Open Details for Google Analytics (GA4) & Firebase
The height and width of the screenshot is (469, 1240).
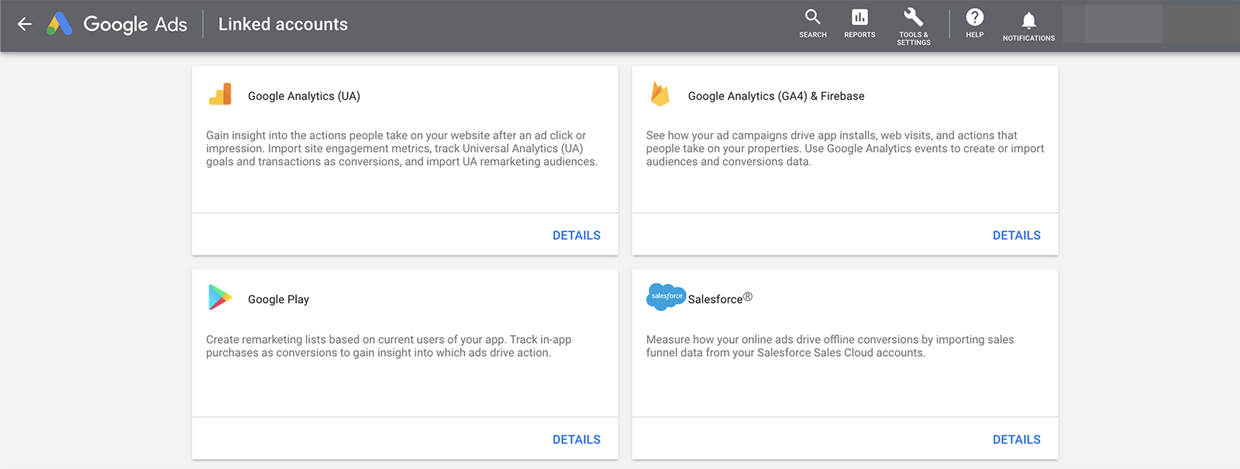(x=1017, y=235)
